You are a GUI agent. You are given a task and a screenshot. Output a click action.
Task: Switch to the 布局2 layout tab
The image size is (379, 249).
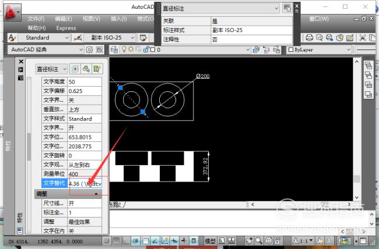(x=115, y=205)
